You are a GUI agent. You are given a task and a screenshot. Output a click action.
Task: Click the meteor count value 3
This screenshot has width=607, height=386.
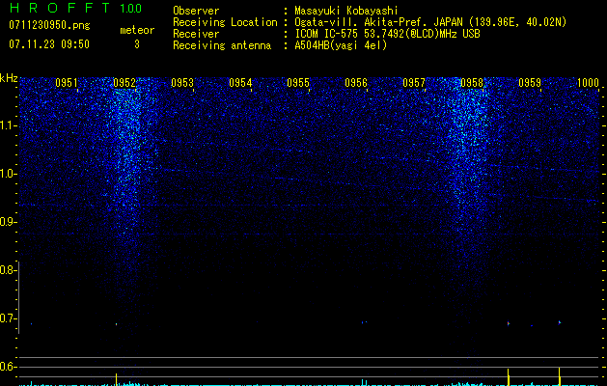pyautogui.click(x=137, y=44)
